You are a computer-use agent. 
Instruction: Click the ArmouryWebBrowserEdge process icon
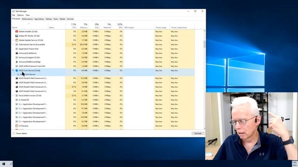(17, 62)
